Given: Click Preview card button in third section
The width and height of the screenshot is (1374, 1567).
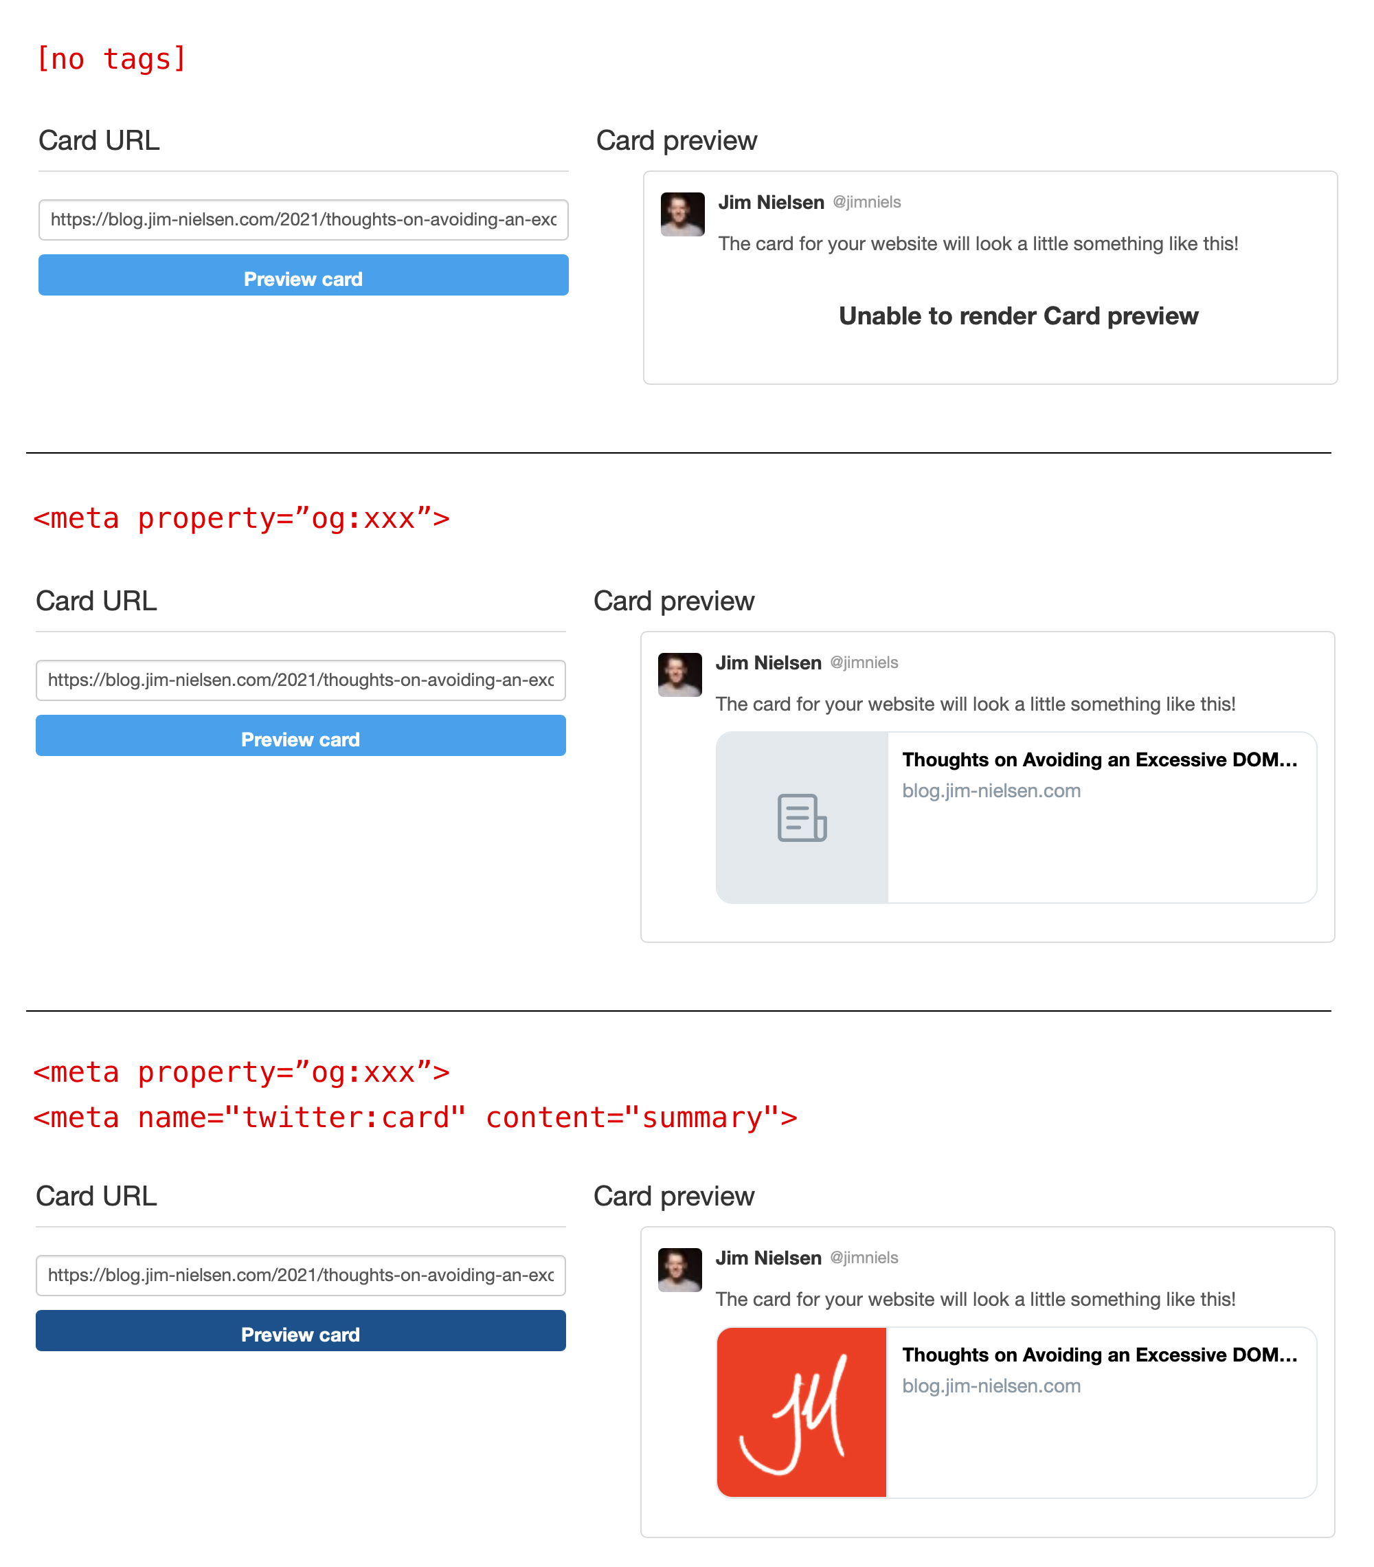Looking at the screenshot, I should [301, 1333].
